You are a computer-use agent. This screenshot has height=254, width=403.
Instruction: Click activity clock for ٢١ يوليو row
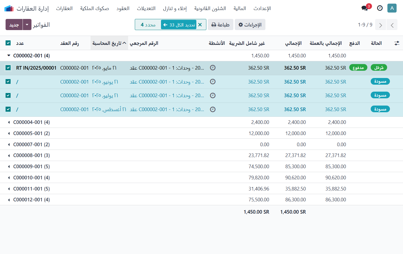pyautogui.click(x=213, y=96)
